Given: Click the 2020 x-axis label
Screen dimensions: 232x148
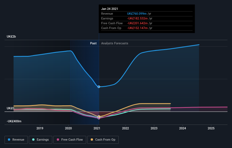Looking at the screenshot, I should click(68, 128).
